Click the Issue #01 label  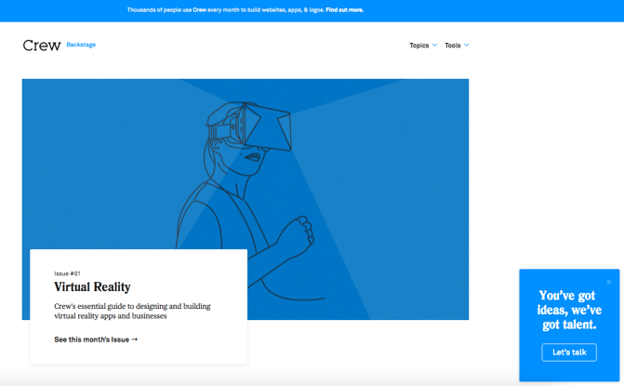(x=67, y=273)
